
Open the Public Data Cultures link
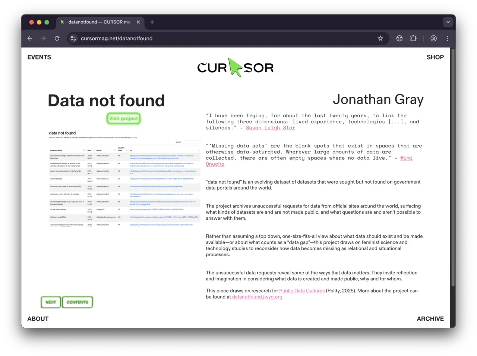[302, 291]
